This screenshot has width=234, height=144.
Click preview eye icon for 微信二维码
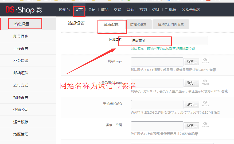[x=205, y=125]
